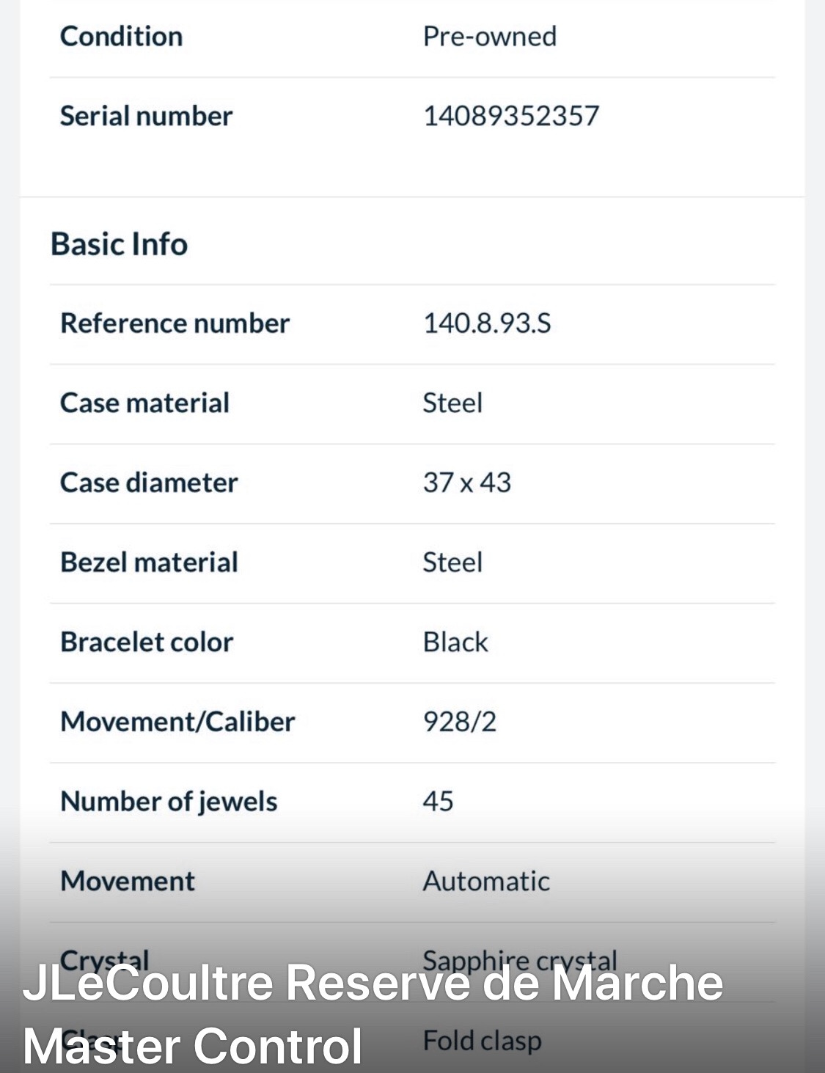Click the Pre-owned condition value
Image resolution: width=825 pixels, height=1073 pixels.
point(489,37)
